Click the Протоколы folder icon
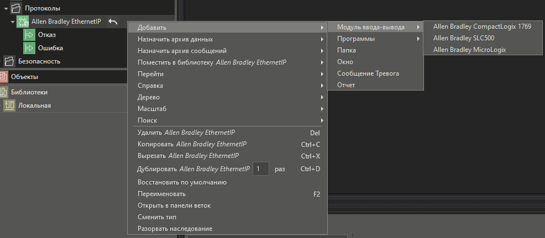The image size is (545, 238). pos(15,8)
